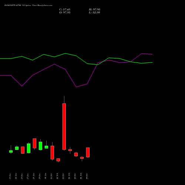The image size is (185, 185).
Task: Click the 06 Feb date label
Action: [x=81, y=176]
